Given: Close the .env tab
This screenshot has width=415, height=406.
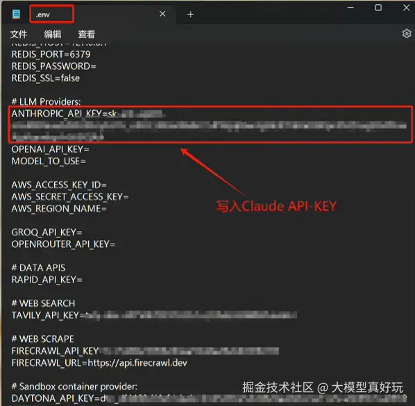Looking at the screenshot, I should click(162, 14).
